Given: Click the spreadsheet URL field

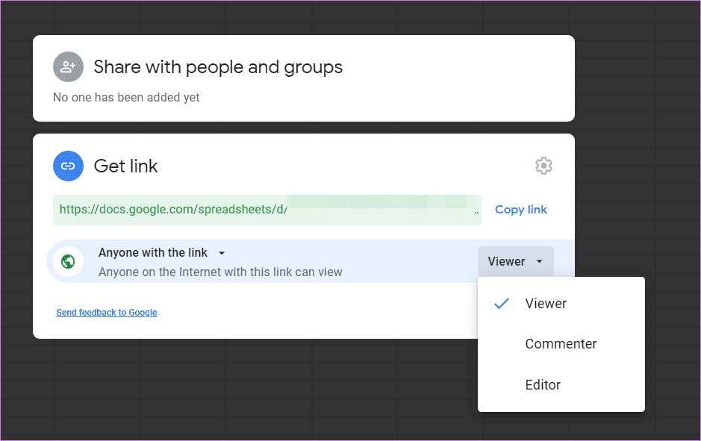Looking at the screenshot, I should [267, 210].
